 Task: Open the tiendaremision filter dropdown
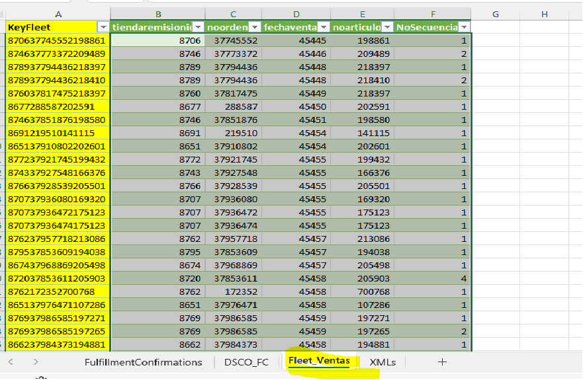point(198,27)
